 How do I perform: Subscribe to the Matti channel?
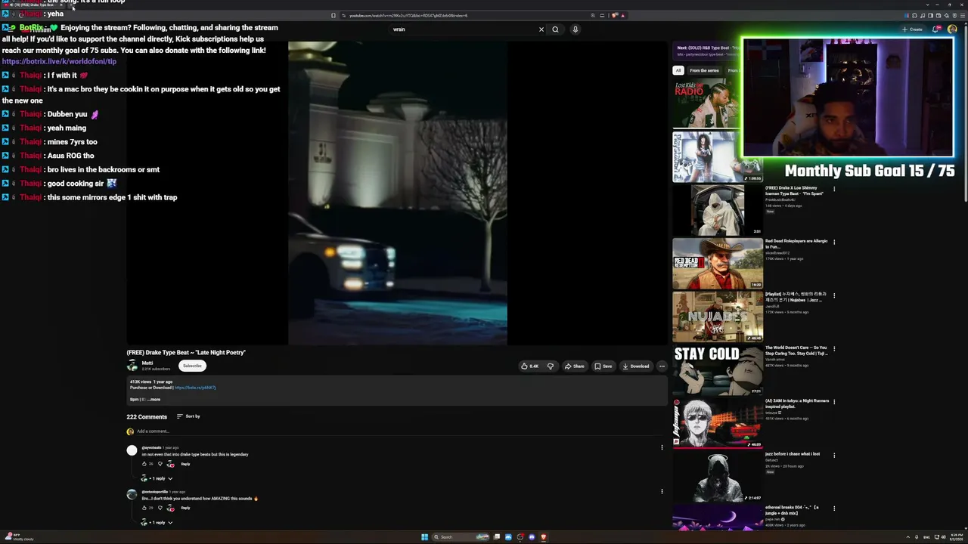[192, 366]
